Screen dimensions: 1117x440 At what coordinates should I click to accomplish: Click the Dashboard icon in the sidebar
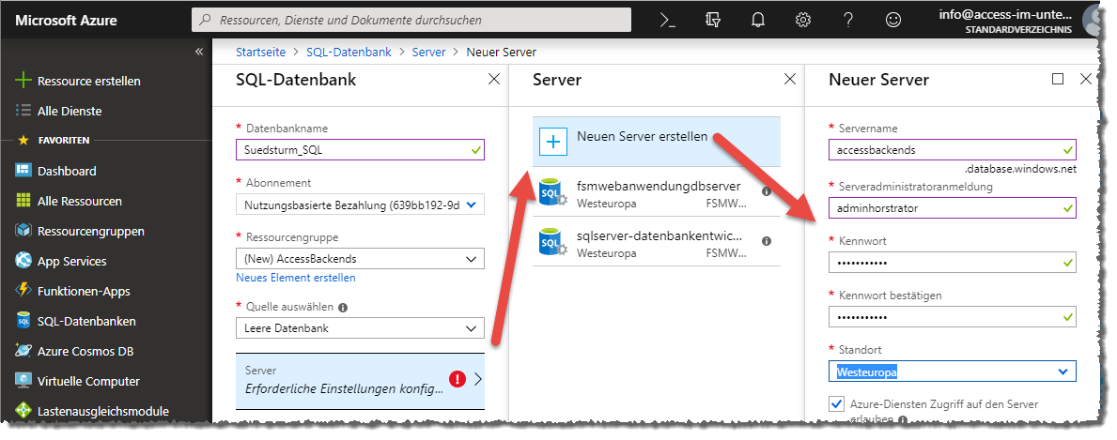tap(23, 171)
